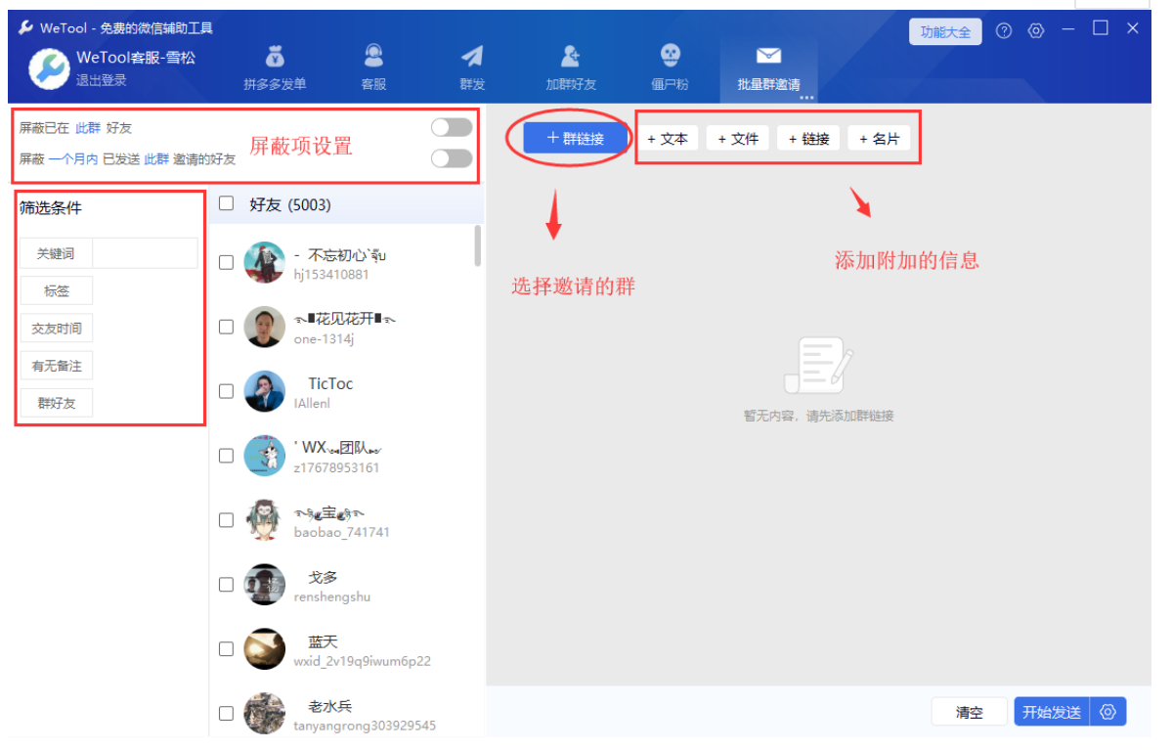The height and width of the screenshot is (750, 1172).
Task: Open the 交友时间 filter
Action: (x=57, y=329)
